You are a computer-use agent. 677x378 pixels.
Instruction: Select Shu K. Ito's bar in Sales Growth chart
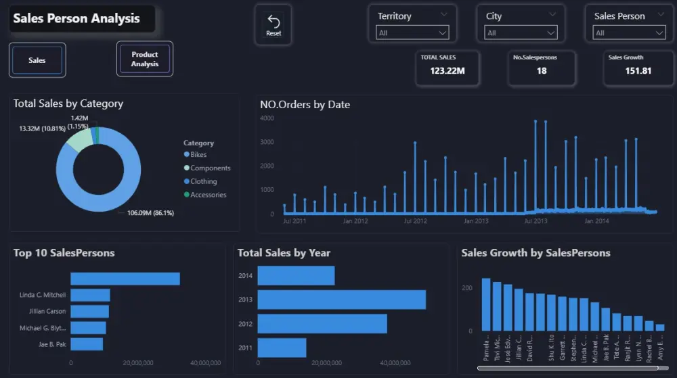[551, 313]
